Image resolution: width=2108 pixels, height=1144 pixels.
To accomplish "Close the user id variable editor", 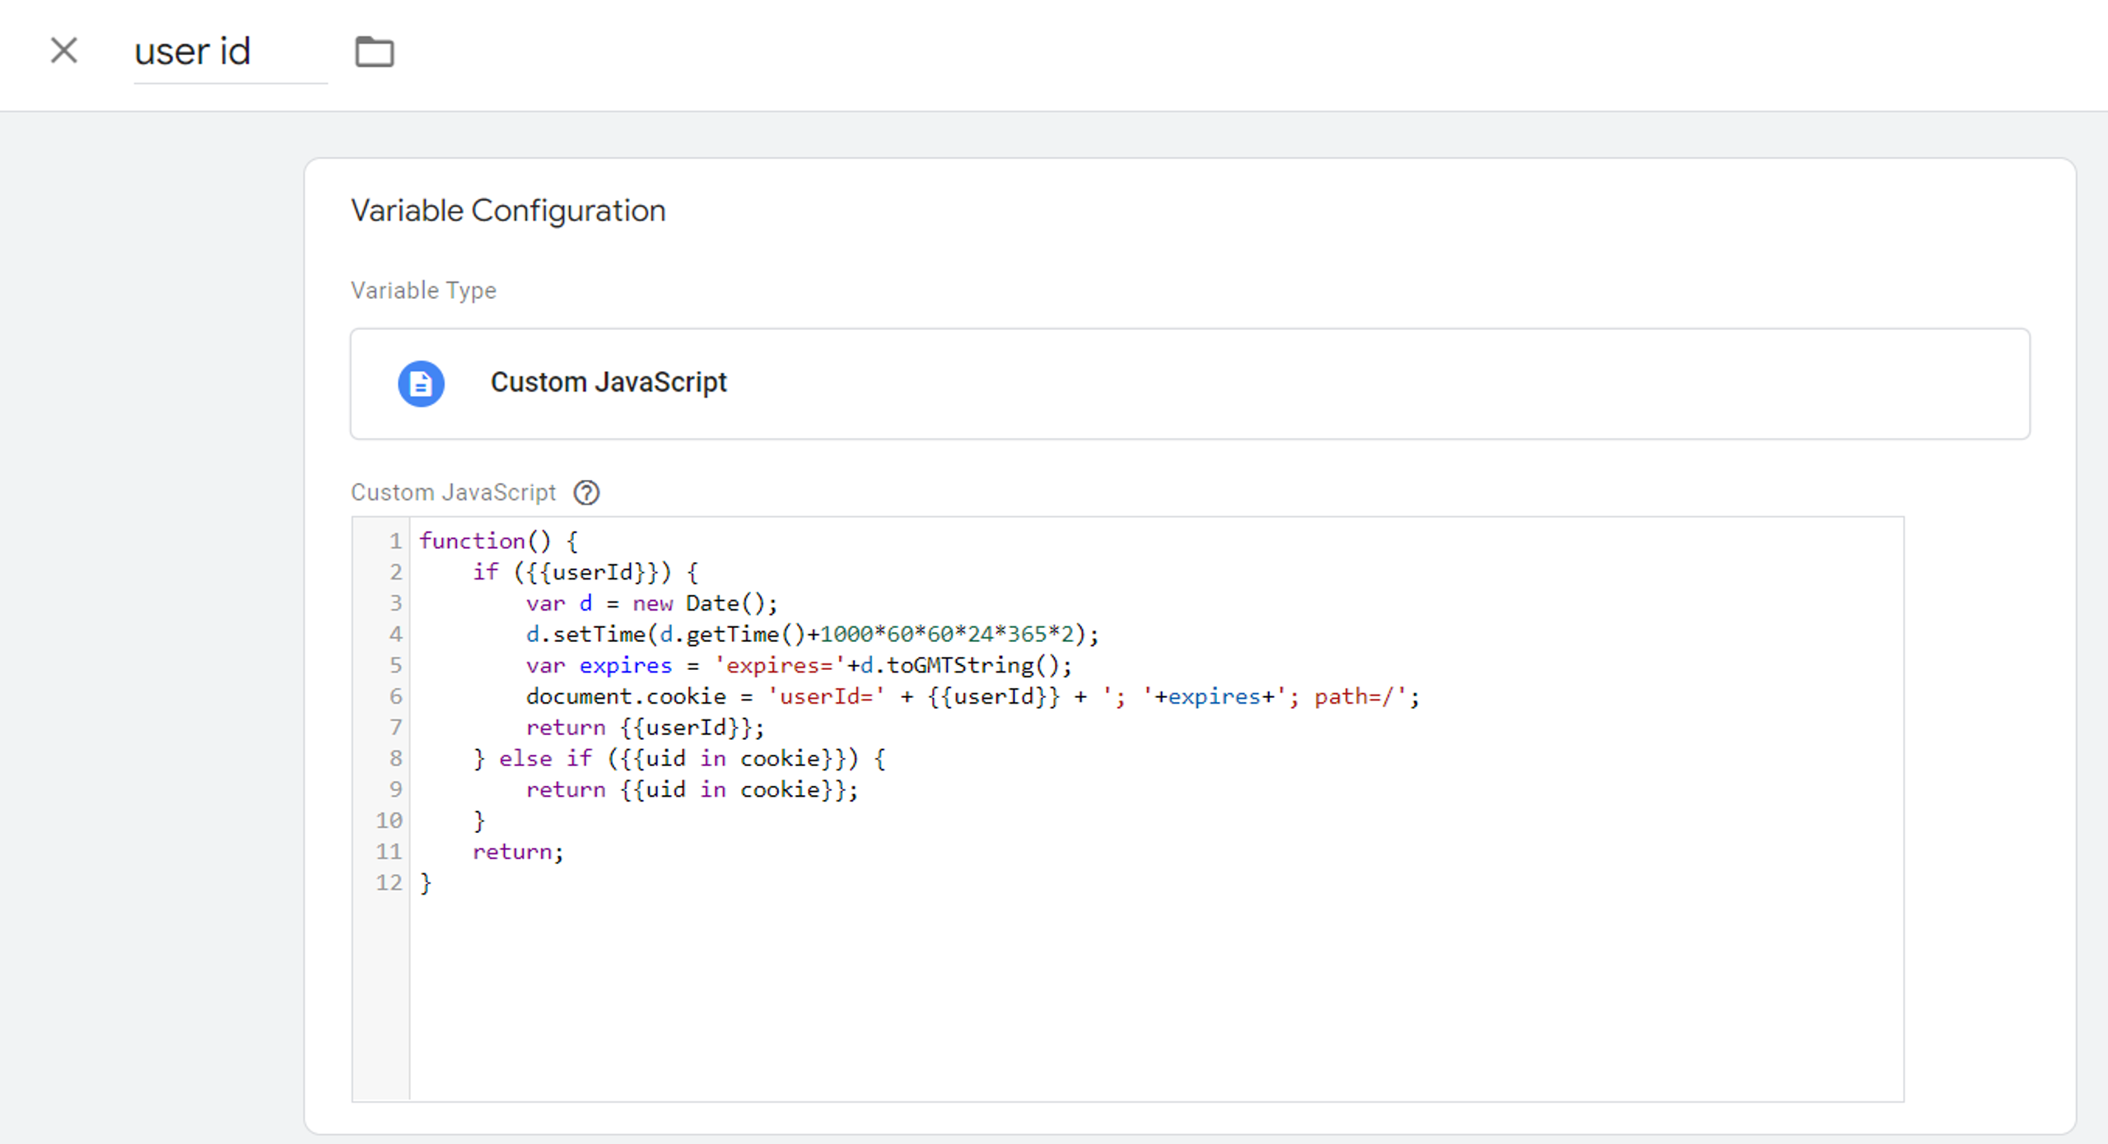I will pyautogui.click(x=63, y=51).
